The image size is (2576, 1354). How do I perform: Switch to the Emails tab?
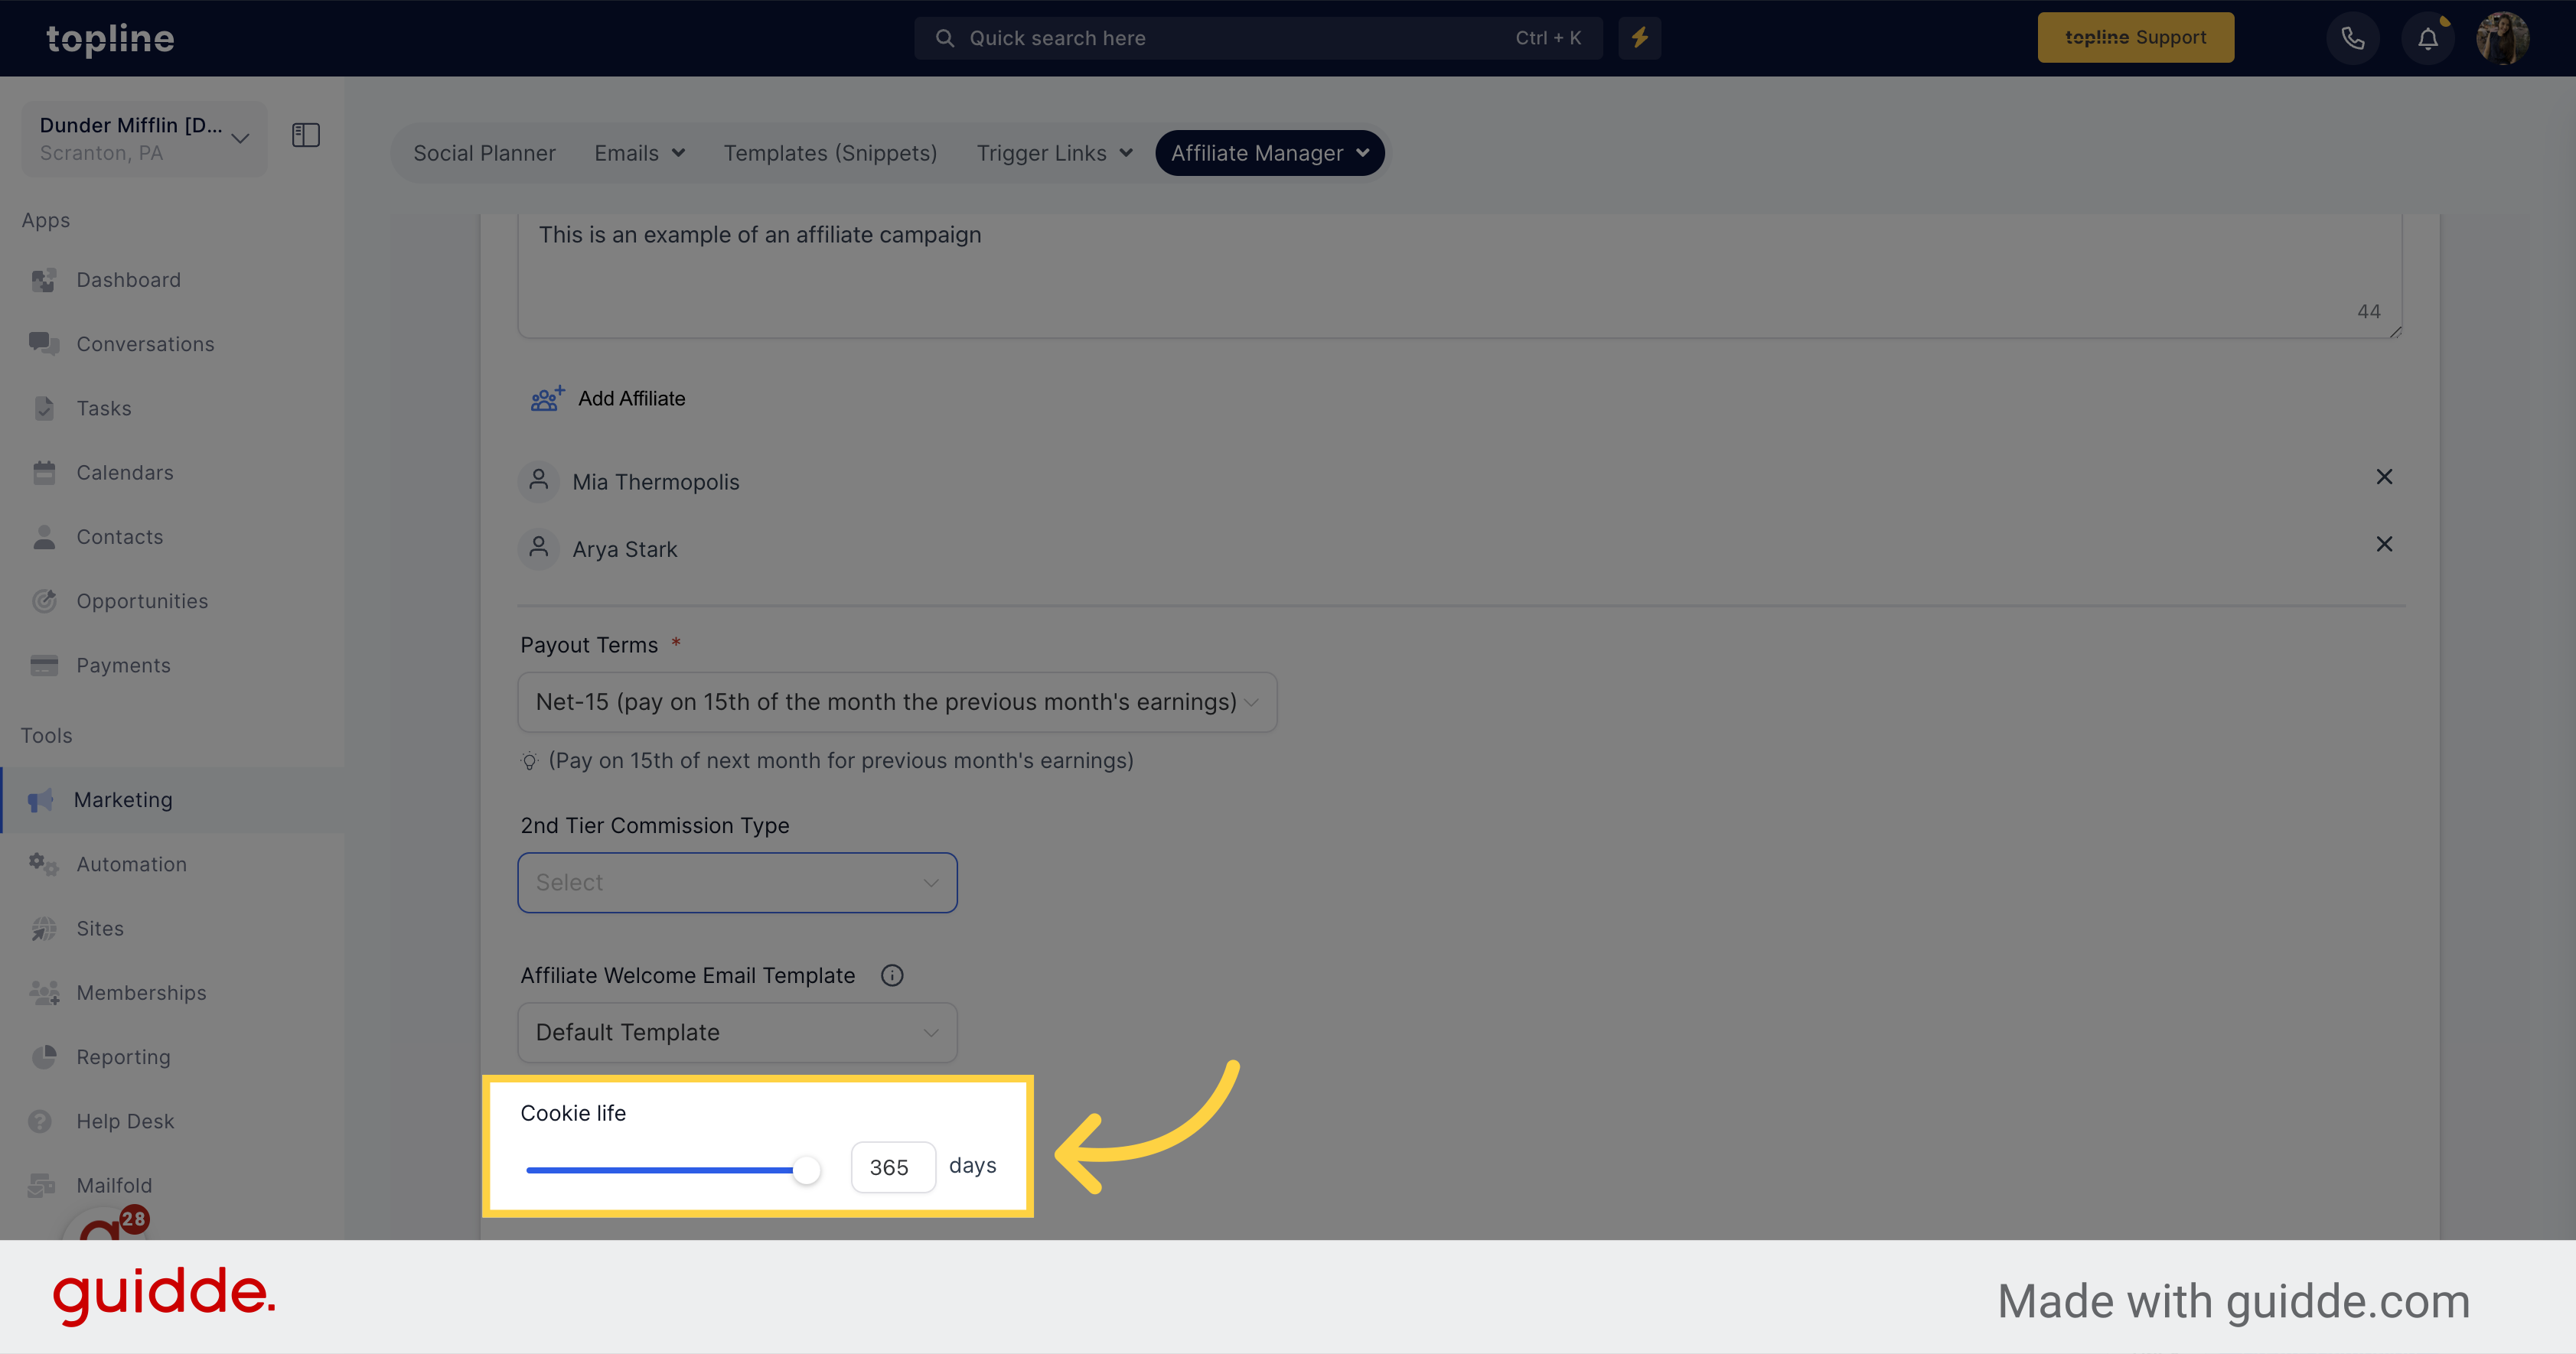(639, 151)
